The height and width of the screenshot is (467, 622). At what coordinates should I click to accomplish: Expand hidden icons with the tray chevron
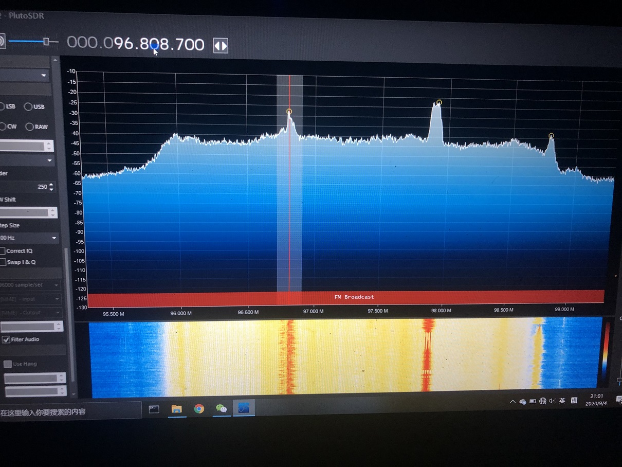click(x=513, y=401)
